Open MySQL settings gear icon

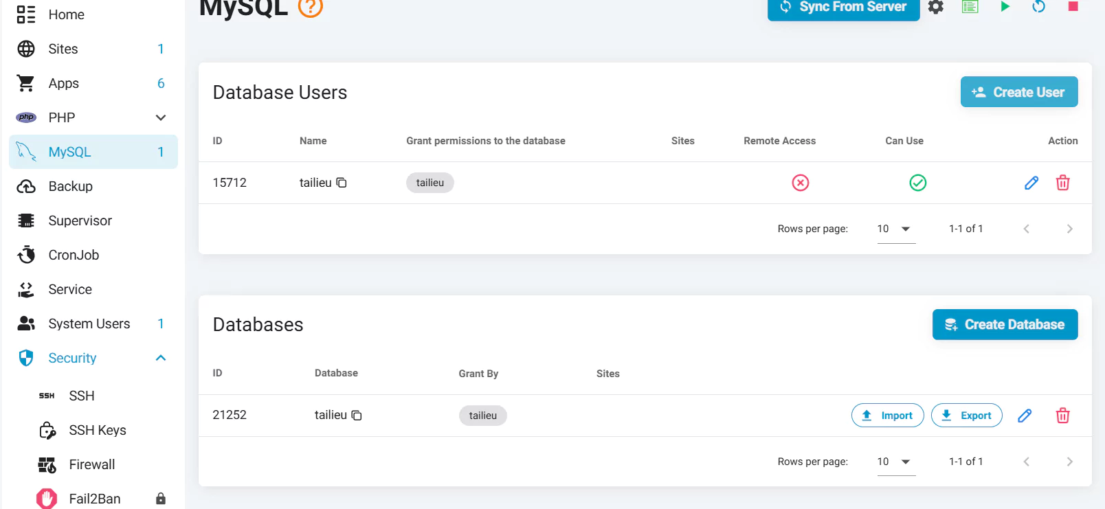935,7
